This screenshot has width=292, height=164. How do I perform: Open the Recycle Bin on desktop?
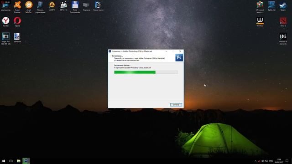(86, 6)
